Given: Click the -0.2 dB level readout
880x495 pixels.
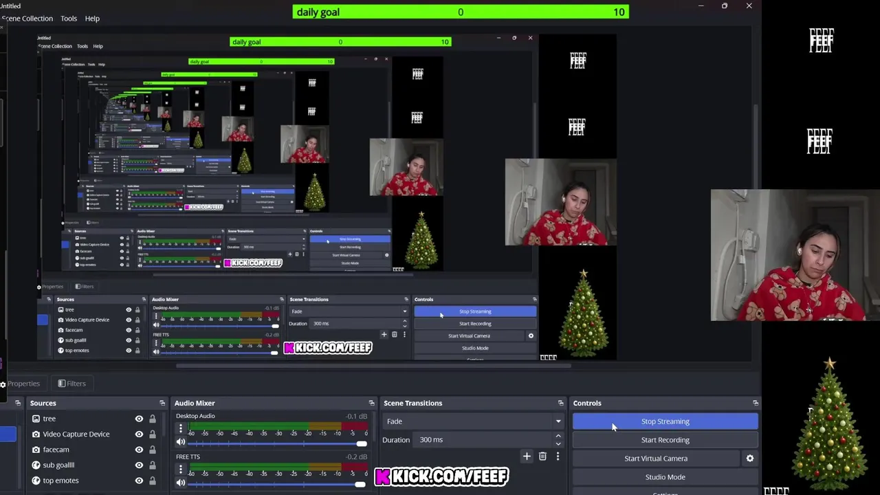Looking at the screenshot, I should click(x=357, y=457).
